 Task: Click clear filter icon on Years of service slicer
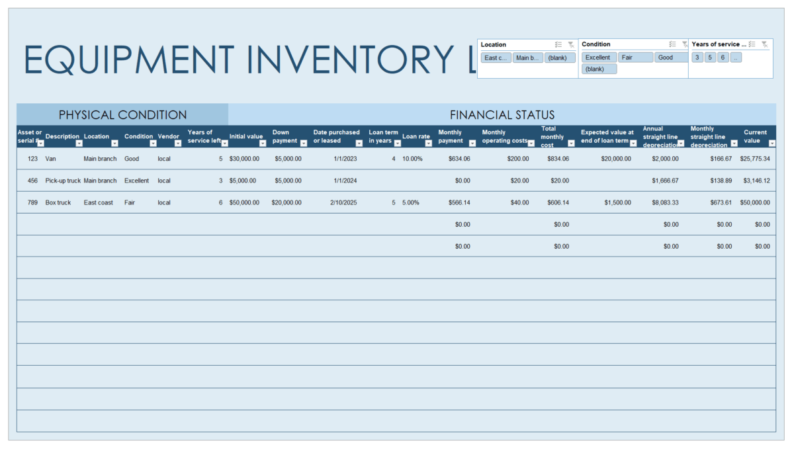(x=764, y=44)
